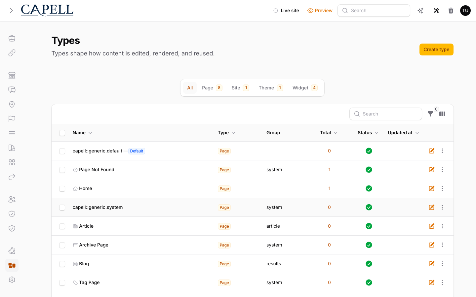The width and height of the screenshot is (476, 297).
Task: Focus the header Search field
Action: point(374,11)
